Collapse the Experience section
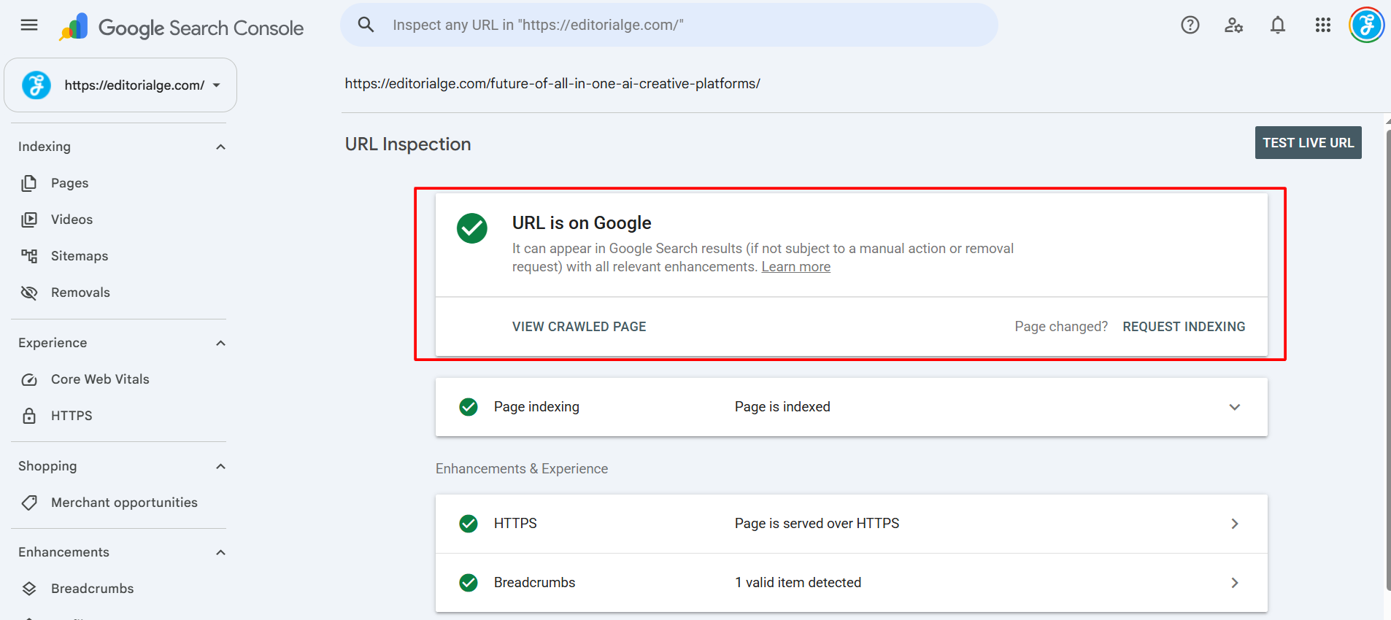1391x620 pixels. coord(221,343)
